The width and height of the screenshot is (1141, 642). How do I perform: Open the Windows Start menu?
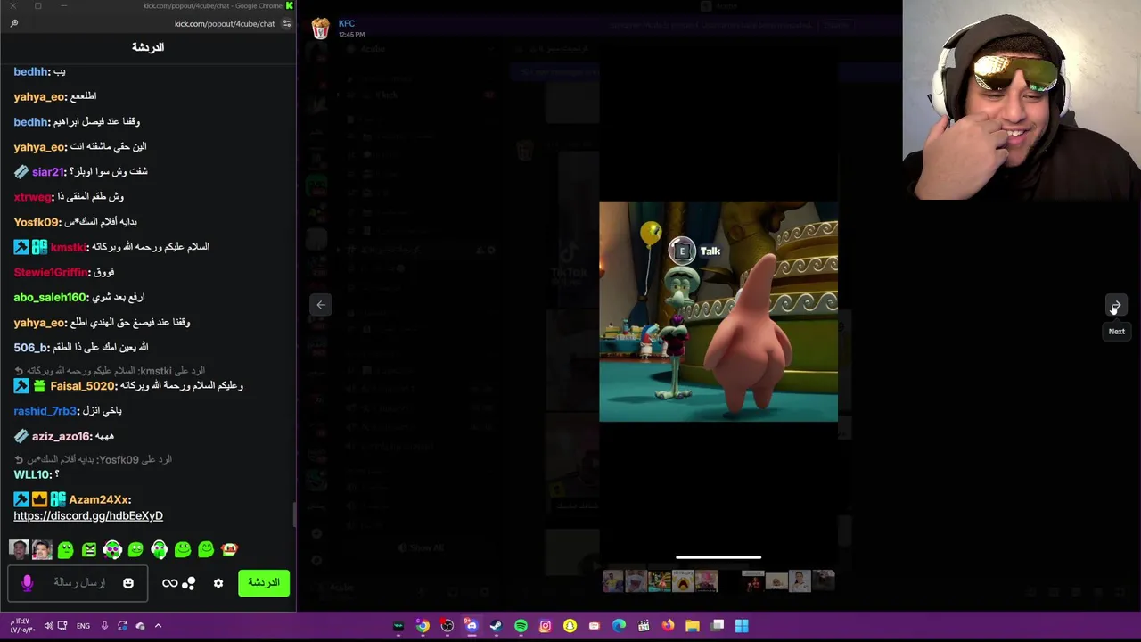coord(742,626)
